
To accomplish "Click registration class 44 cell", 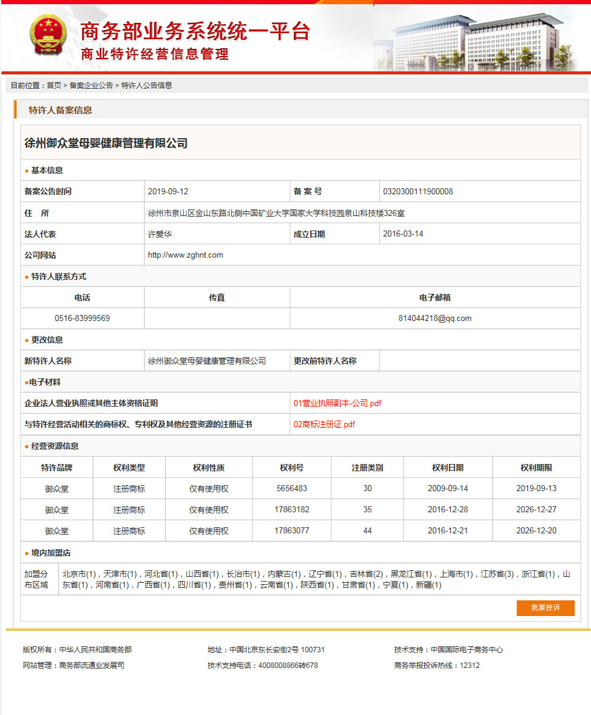I will [x=368, y=530].
